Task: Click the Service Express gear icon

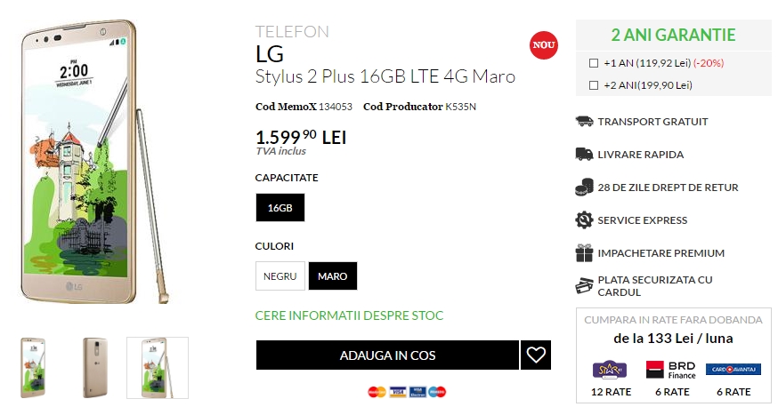Action: coord(584,219)
